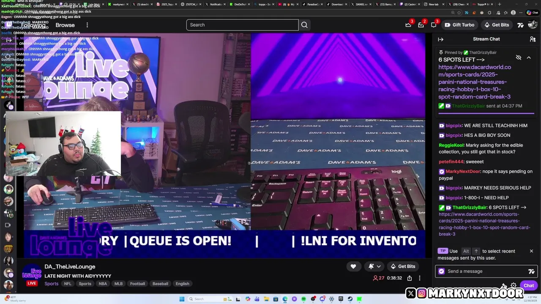Click the Windows taskbar search box
This screenshot has width=541, height=304.
[x=210, y=299]
